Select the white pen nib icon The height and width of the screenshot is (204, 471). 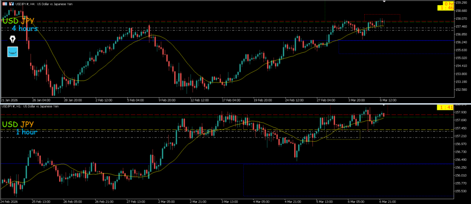click(x=12, y=39)
